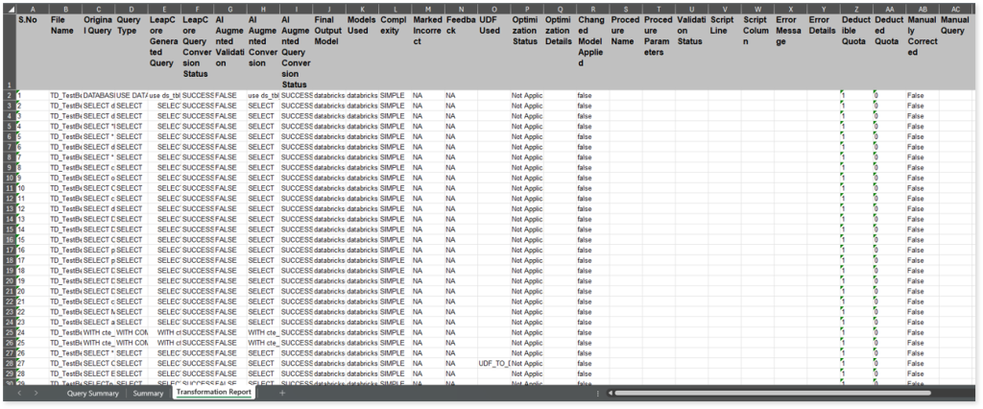Select row 2 header
Screen dimensions: 983x409
pyautogui.click(x=9, y=96)
